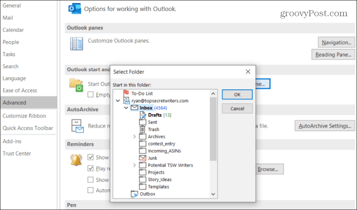
Task: Click the Archives folder icon
Action: click(x=143, y=136)
